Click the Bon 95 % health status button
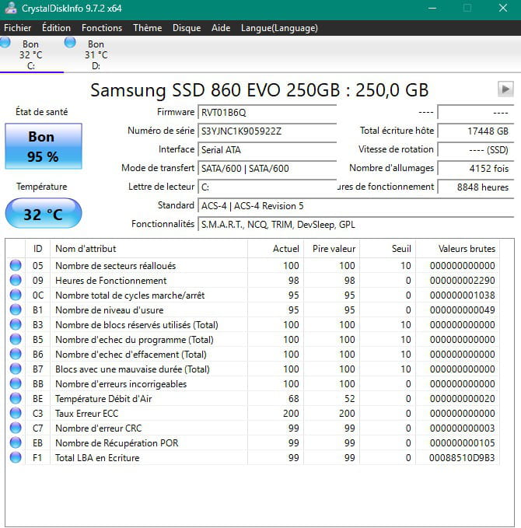Image resolution: width=521 pixels, height=528 pixels. tap(43, 146)
